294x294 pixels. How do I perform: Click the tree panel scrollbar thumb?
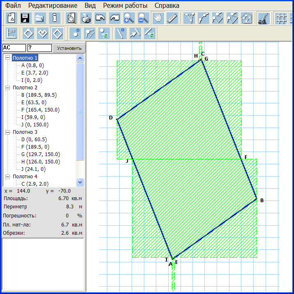[80, 112]
